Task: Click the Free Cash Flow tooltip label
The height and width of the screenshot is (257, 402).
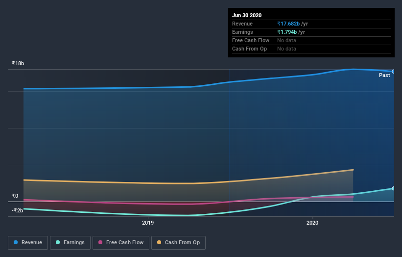Action: (251, 41)
